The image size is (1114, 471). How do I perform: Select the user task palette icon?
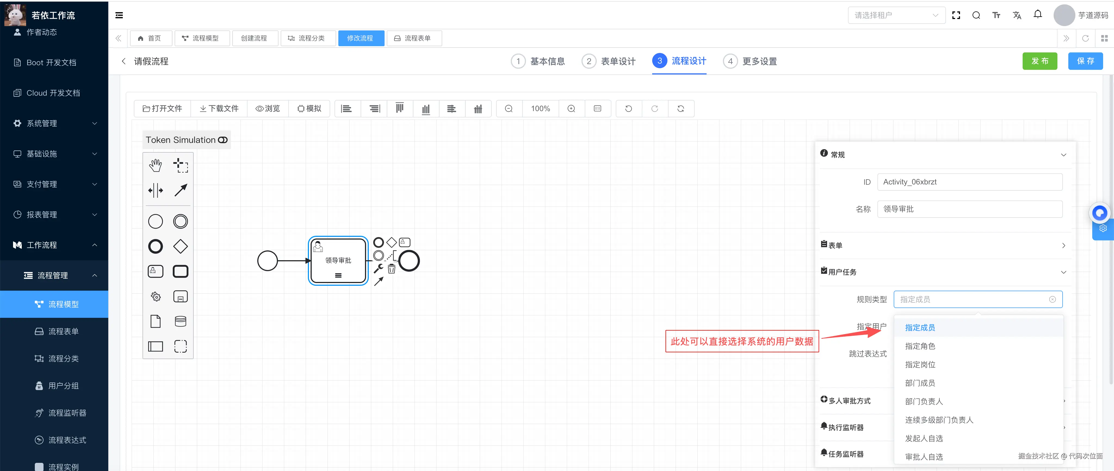coord(155,271)
